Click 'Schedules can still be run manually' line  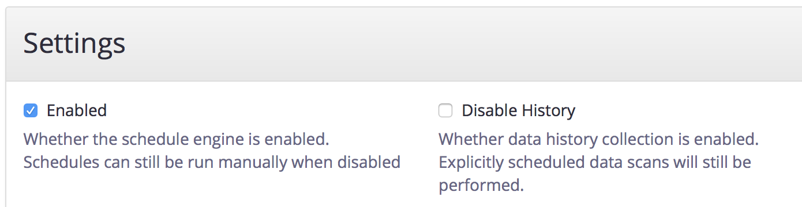coord(212,162)
